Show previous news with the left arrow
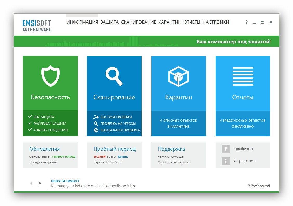Viewport: 293px width, 206px height. point(31,183)
